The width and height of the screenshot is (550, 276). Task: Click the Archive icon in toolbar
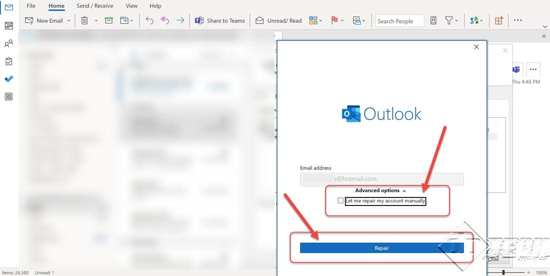click(108, 20)
